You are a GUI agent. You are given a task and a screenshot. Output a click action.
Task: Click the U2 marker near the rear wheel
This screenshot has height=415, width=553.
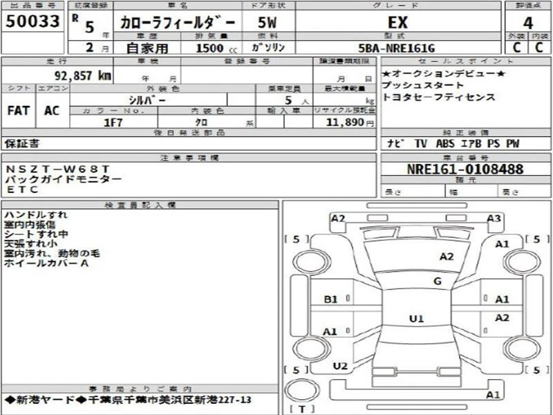pyautogui.click(x=339, y=366)
